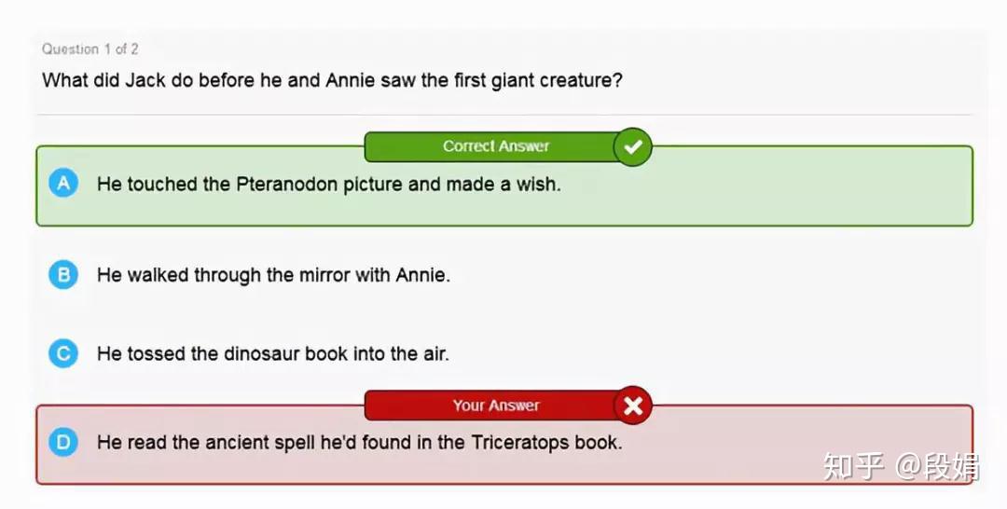
Task: Pick the C answer option circle
Action: (x=63, y=353)
